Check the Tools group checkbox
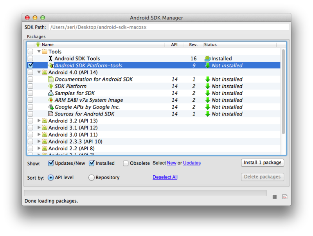313x236 pixels. pyautogui.click(x=31, y=52)
